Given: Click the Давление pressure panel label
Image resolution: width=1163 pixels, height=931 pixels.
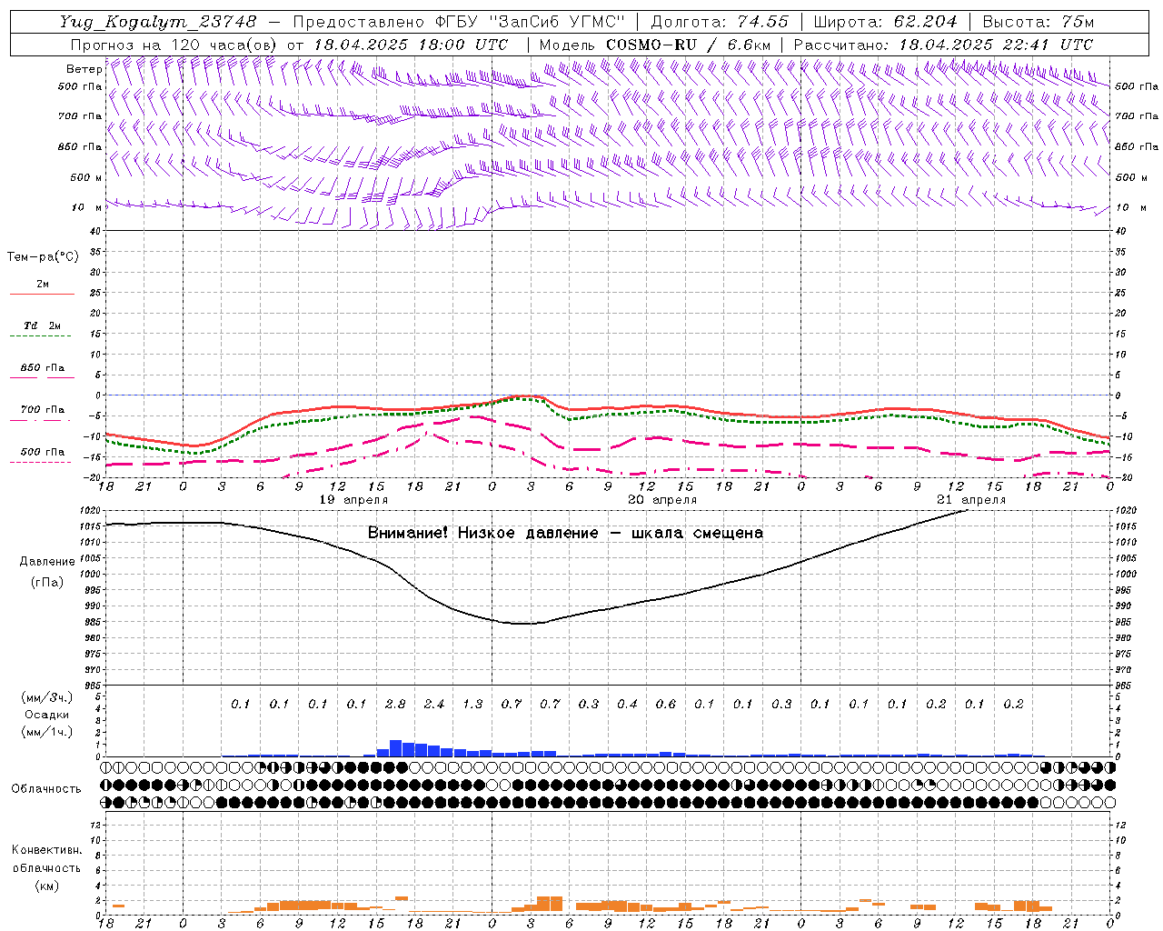Looking at the screenshot, I should tap(47, 562).
